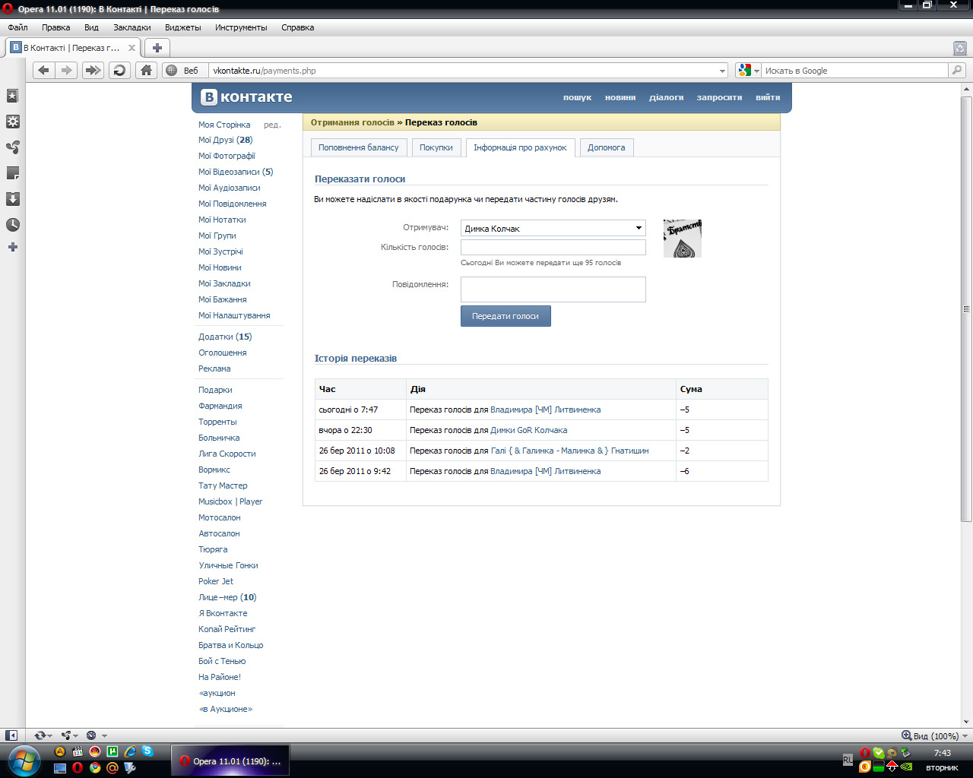973x778 pixels.
Task: Focus the Кількість голосів input field
Action: 553,247
